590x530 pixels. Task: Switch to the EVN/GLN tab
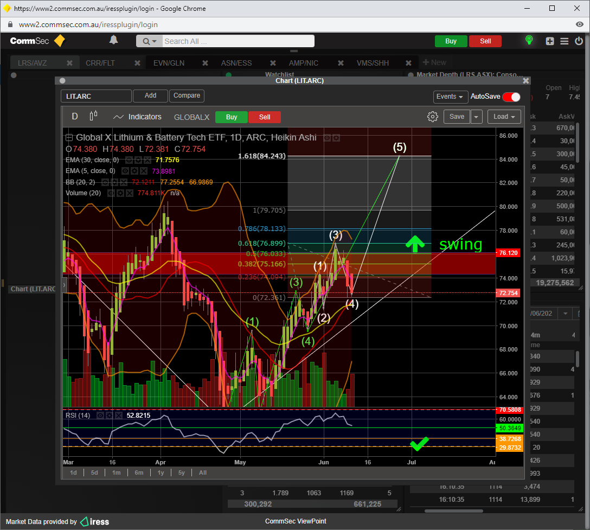click(x=169, y=63)
